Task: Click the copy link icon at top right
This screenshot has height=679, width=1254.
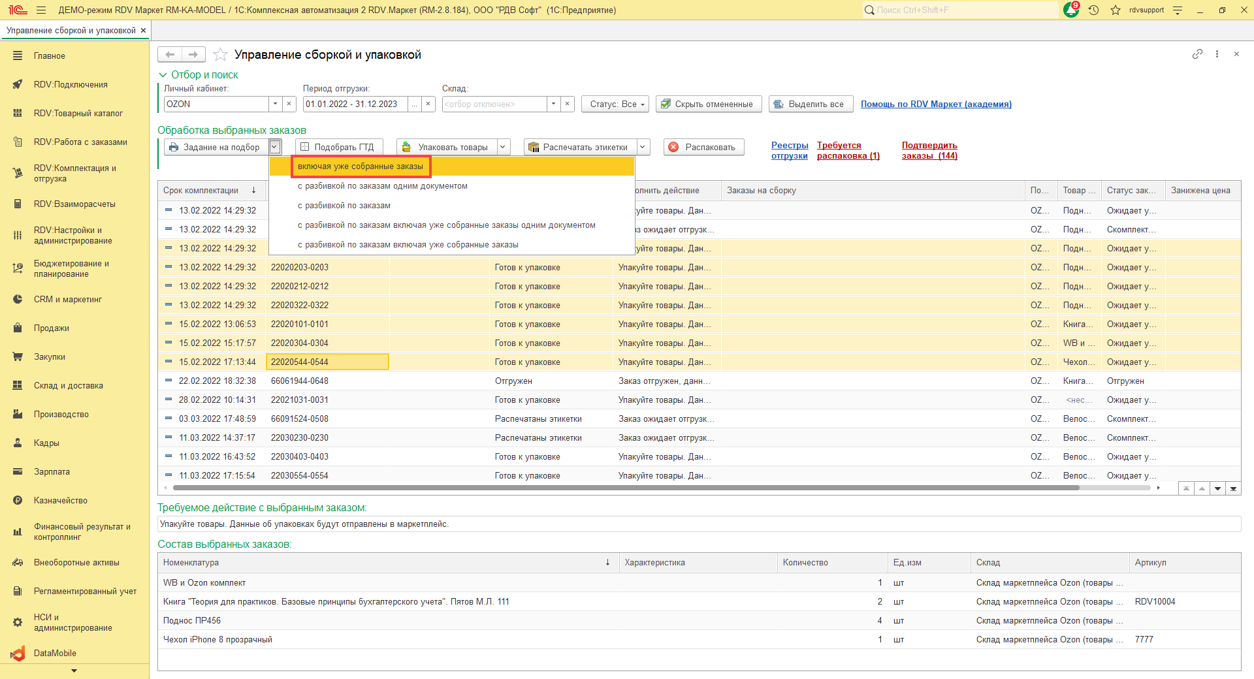Action: [1197, 54]
